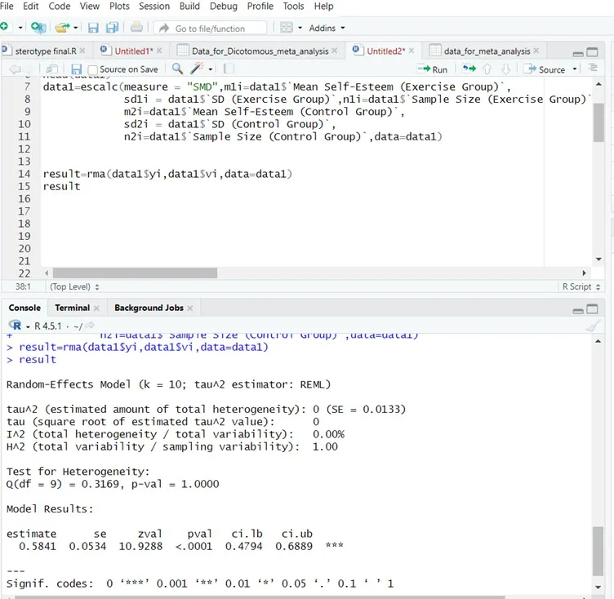
Task: Open the View menu
Action: (x=90, y=7)
